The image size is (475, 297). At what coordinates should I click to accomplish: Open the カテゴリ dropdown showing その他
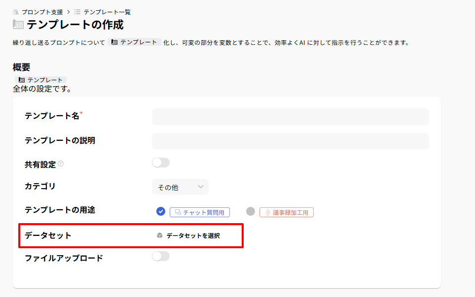tap(180, 187)
